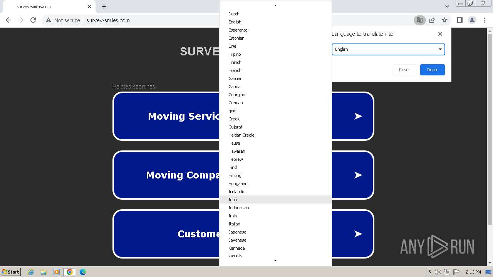Image resolution: width=493 pixels, height=277 pixels.
Task: Choose Ganda language option
Action: [x=275, y=87]
